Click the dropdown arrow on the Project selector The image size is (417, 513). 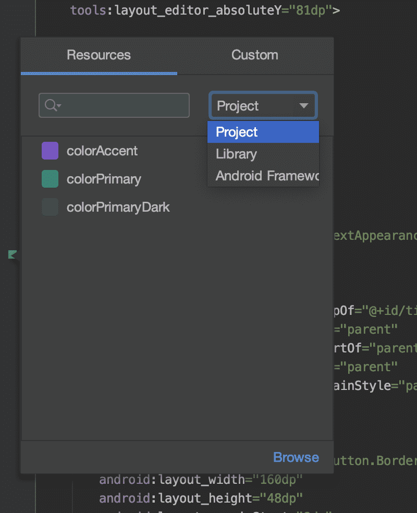tap(304, 105)
